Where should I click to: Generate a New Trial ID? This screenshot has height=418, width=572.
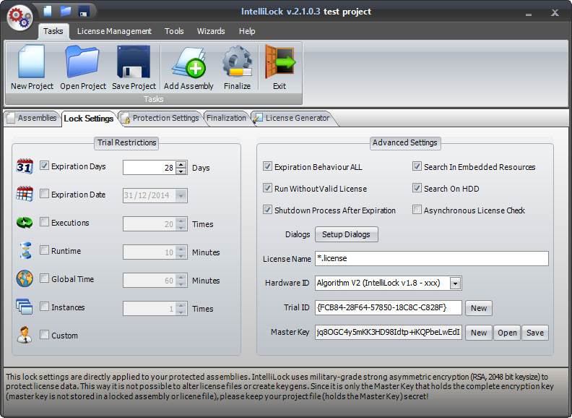point(479,308)
